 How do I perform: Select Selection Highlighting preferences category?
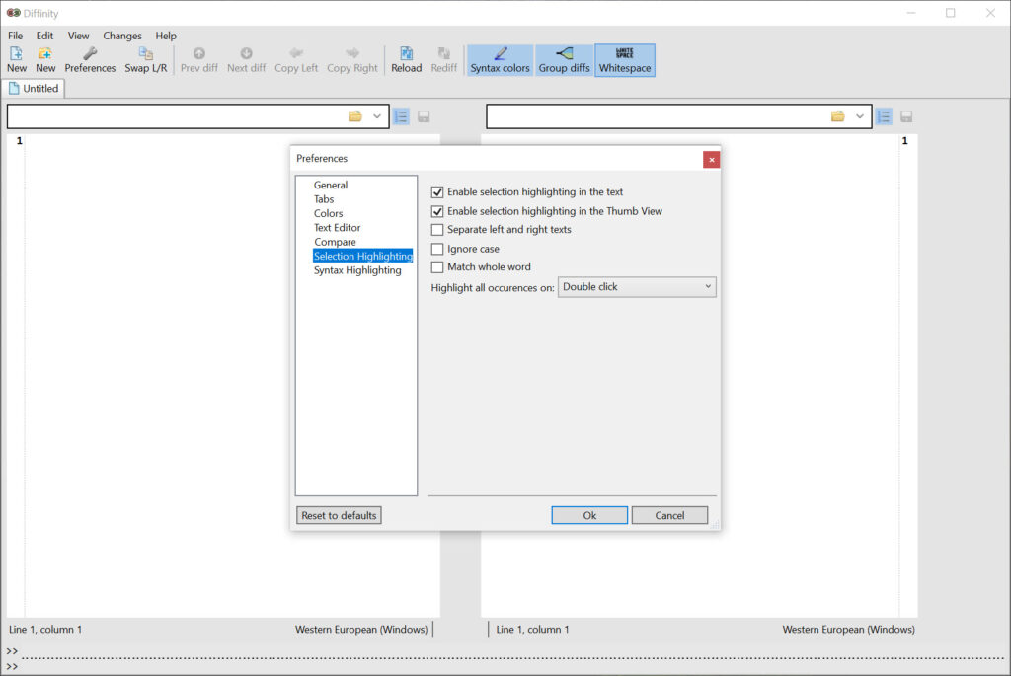point(363,256)
